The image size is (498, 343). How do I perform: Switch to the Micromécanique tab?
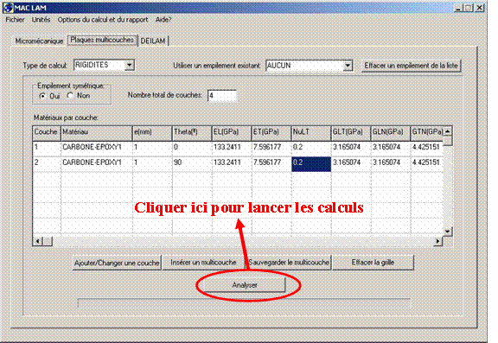39,41
